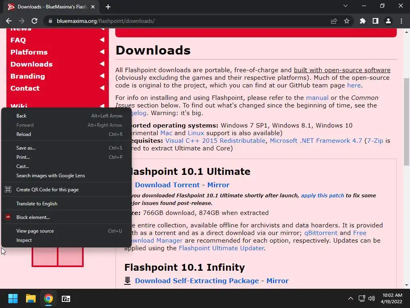Open File Explorer from the taskbar

30,298
